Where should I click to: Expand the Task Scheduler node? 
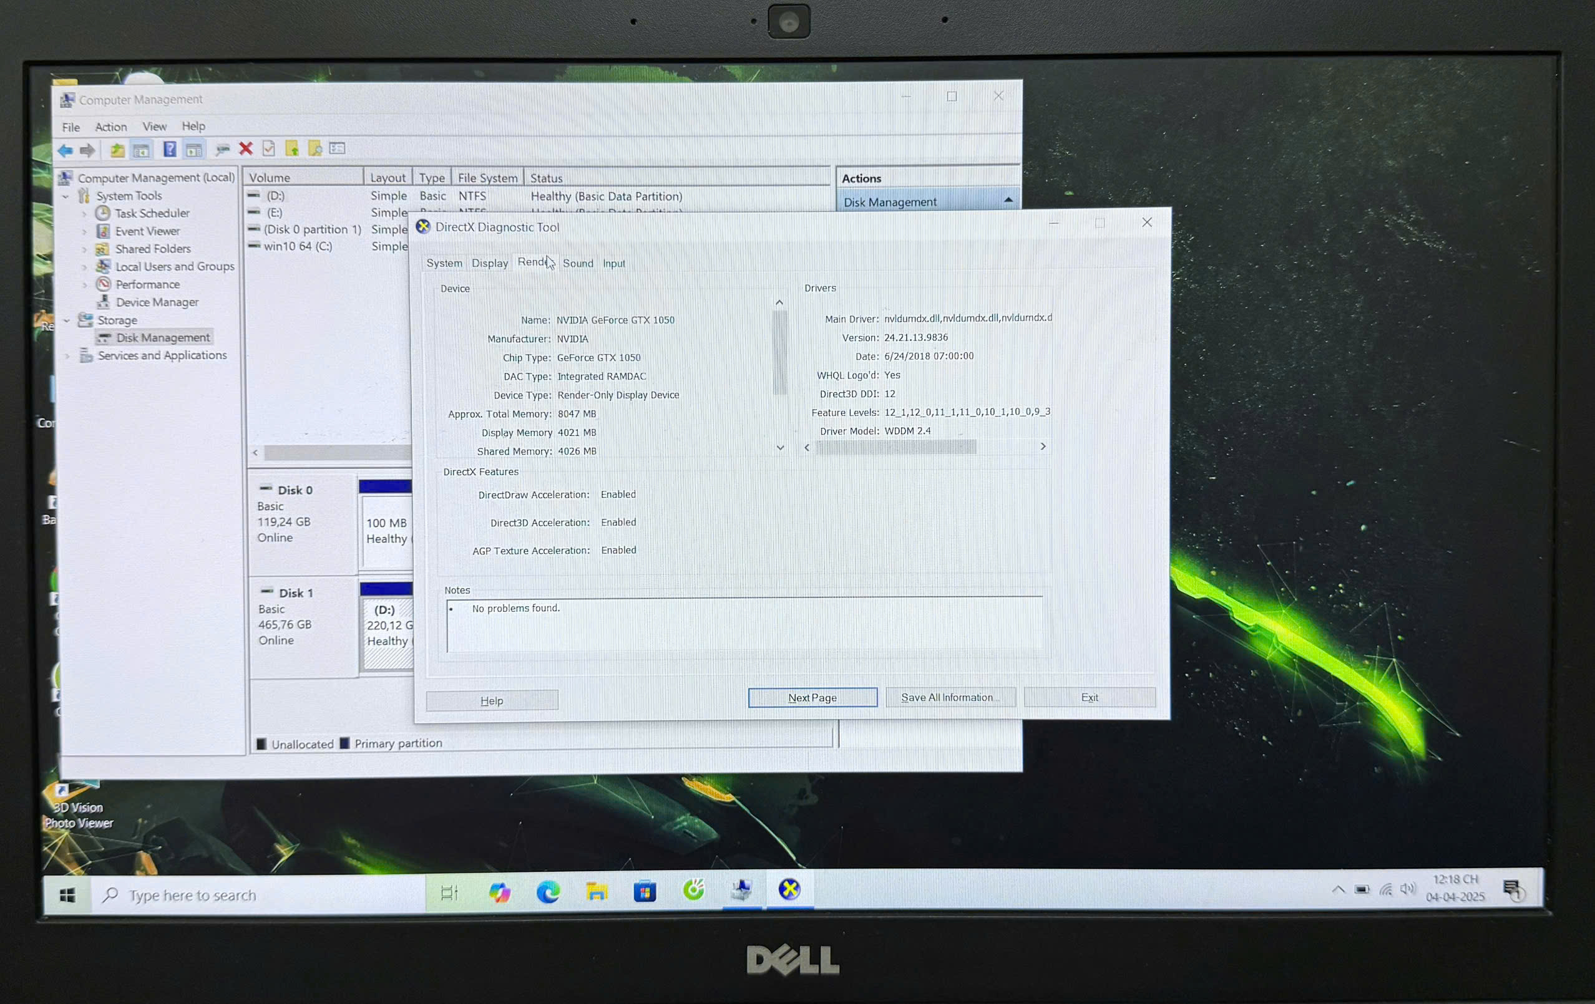[84, 215]
